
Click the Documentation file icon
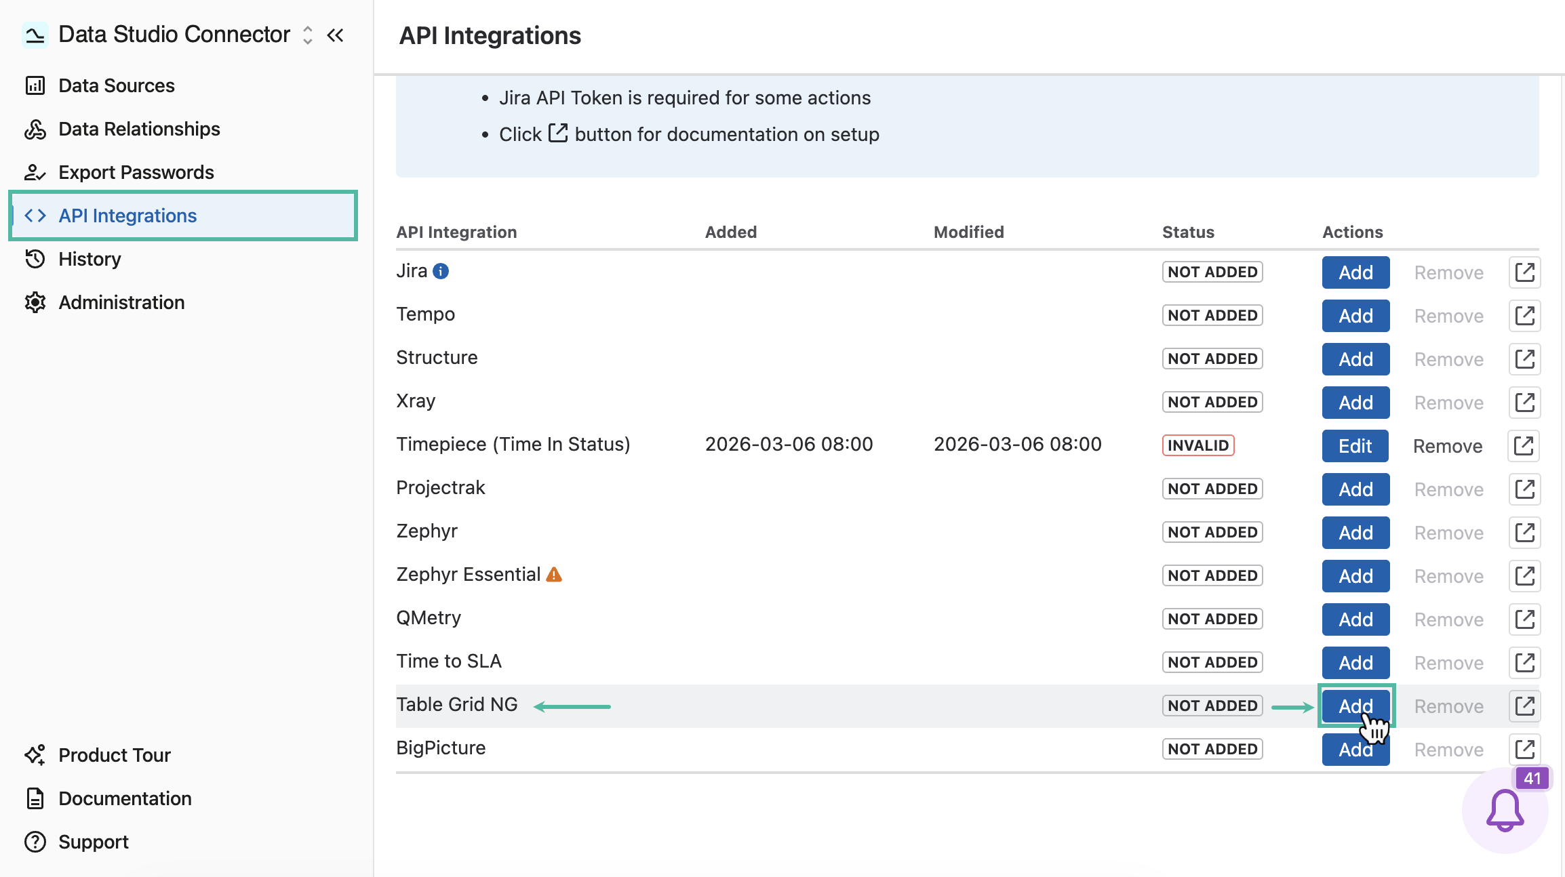(35, 798)
